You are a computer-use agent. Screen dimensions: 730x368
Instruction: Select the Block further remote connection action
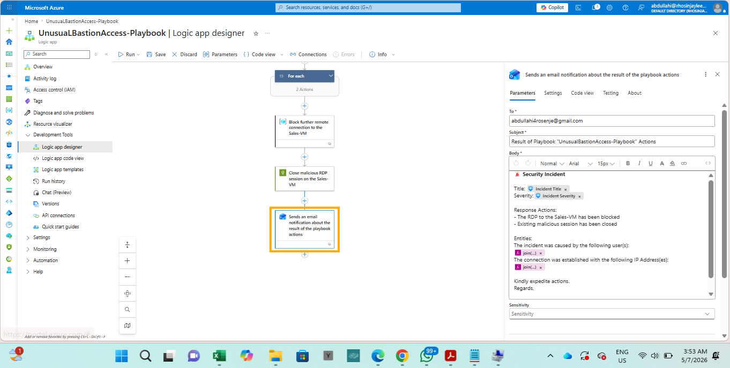304,131
